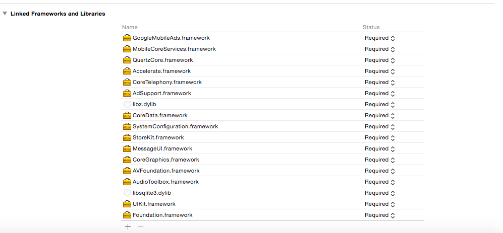Click the Name column header
503x233 pixels.
[x=130, y=27]
